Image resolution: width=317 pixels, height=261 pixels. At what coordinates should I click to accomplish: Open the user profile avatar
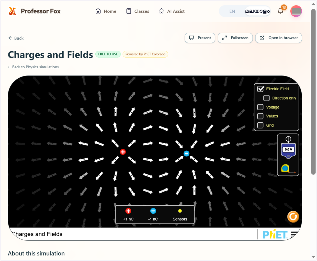pyautogui.click(x=296, y=11)
